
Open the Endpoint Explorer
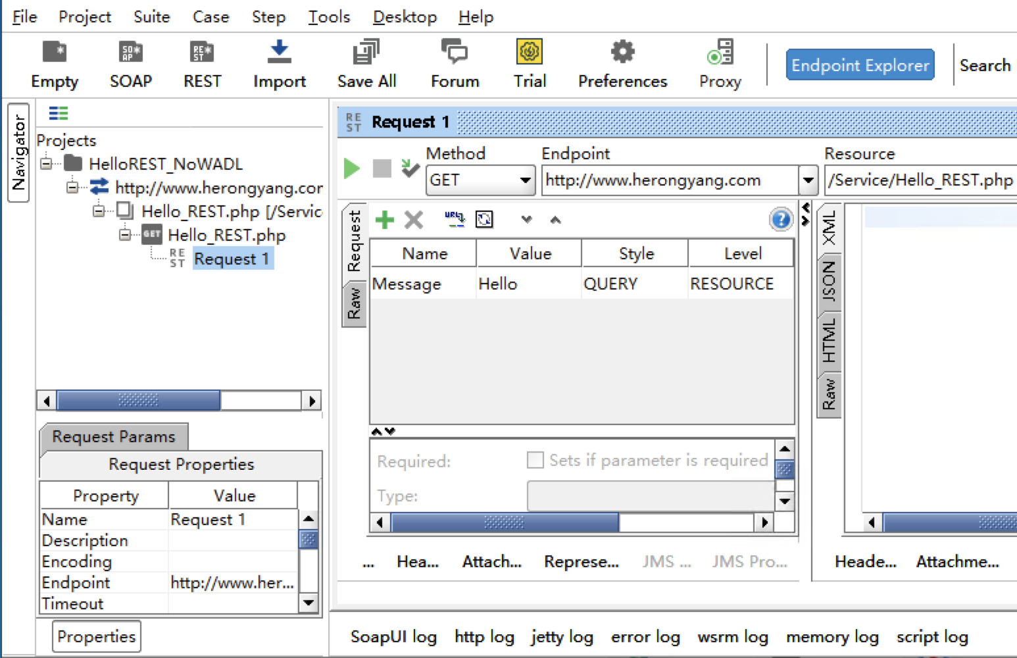click(x=860, y=65)
